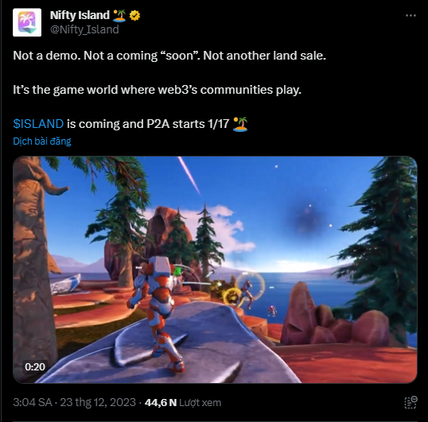Click the 'game world where web3's communities play' text

tap(177, 90)
